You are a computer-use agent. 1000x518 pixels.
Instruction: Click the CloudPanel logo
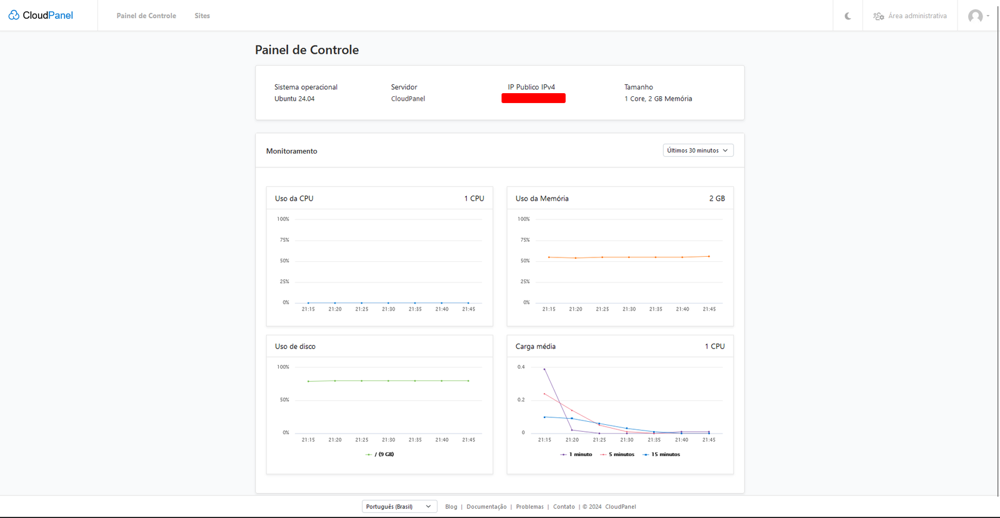(x=41, y=15)
